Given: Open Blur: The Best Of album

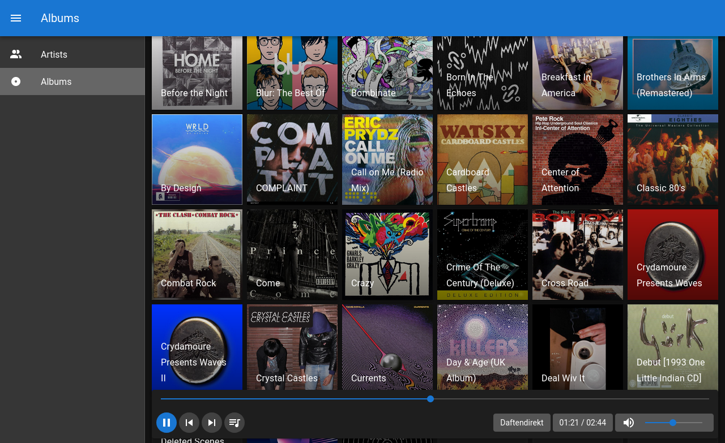Looking at the screenshot, I should click(x=292, y=73).
